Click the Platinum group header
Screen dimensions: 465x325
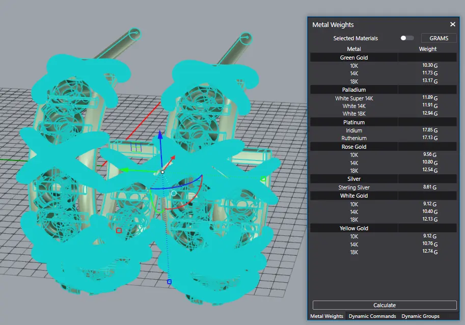point(354,122)
